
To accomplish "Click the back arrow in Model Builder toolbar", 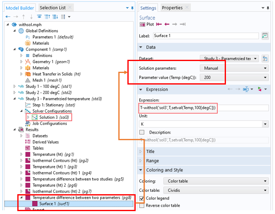I will tap(8, 16).
